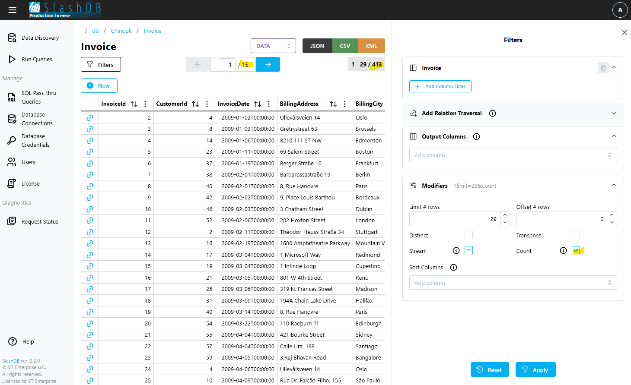Switch to CSV output

tap(345, 46)
